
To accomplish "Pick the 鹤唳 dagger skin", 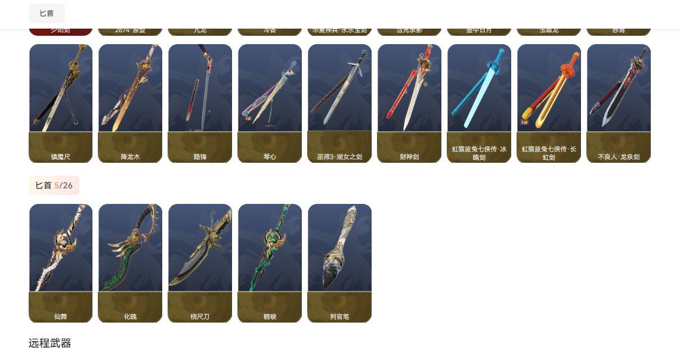I will (270, 264).
